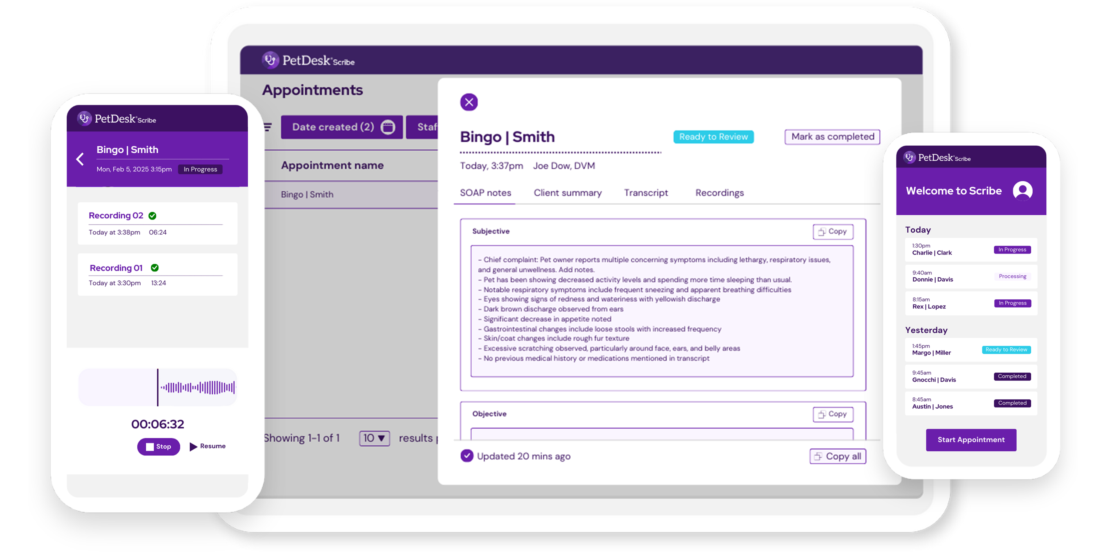
Task: Click the purple check next to Updated status
Action: [467, 456]
